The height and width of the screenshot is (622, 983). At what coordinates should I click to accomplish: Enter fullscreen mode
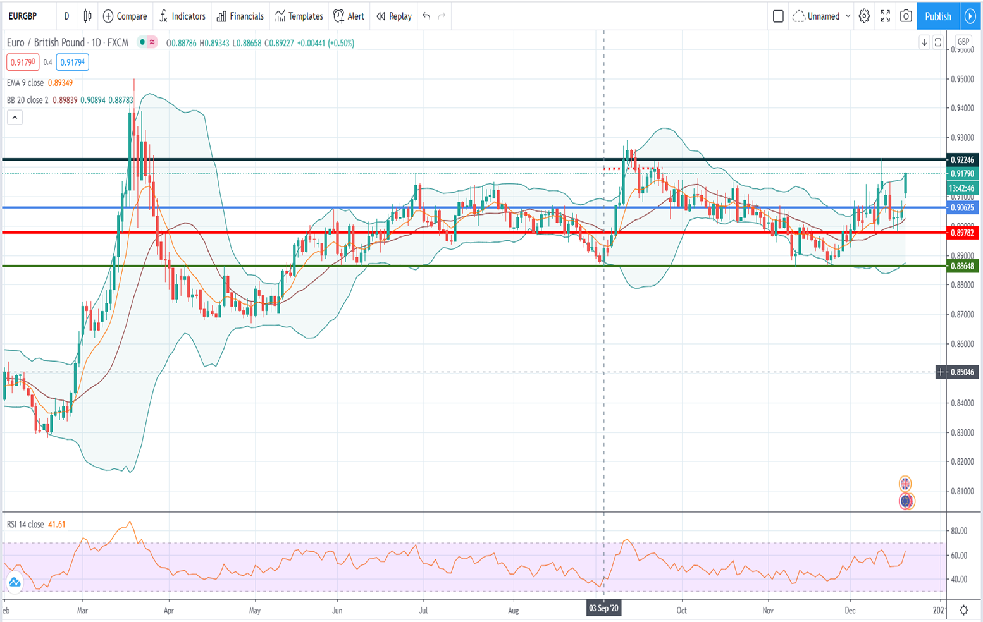(885, 16)
